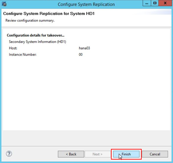Close the wizard with the red X

[x=165, y=3]
